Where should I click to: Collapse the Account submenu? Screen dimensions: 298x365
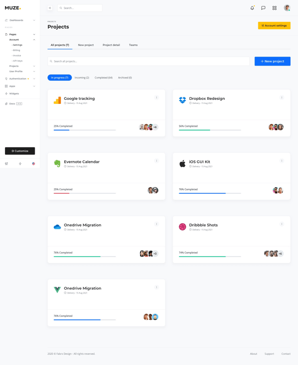click(x=22, y=40)
